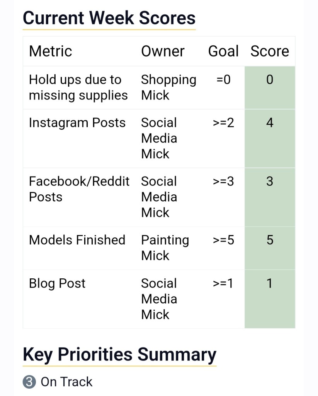Image resolution: width=318 pixels, height=396 pixels.
Task: Open the Hold ups due to missing supplies metric
Action: [x=78, y=87]
